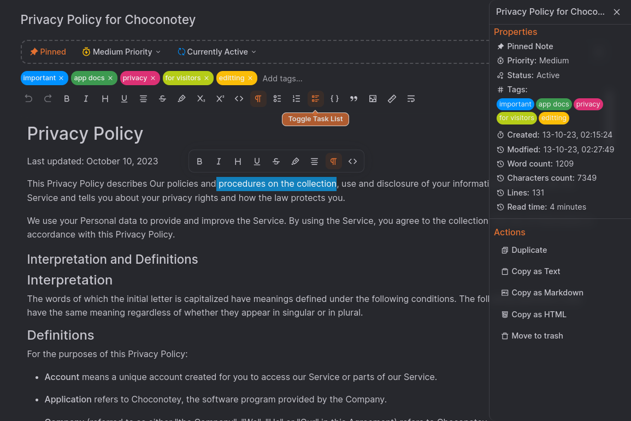This screenshot has width=631, height=421.
Task: Close the properties side panel
Action: coord(616,12)
